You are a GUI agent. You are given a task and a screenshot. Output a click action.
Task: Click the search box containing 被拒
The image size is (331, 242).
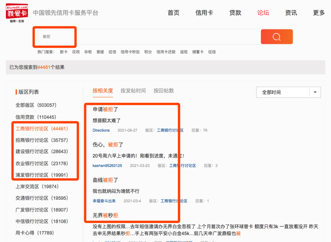149,37
